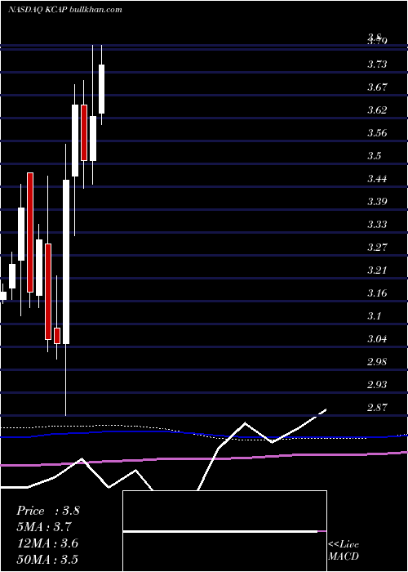Click the 3.62 price axis label
Screen dimensions: 408x572
click(x=377, y=110)
